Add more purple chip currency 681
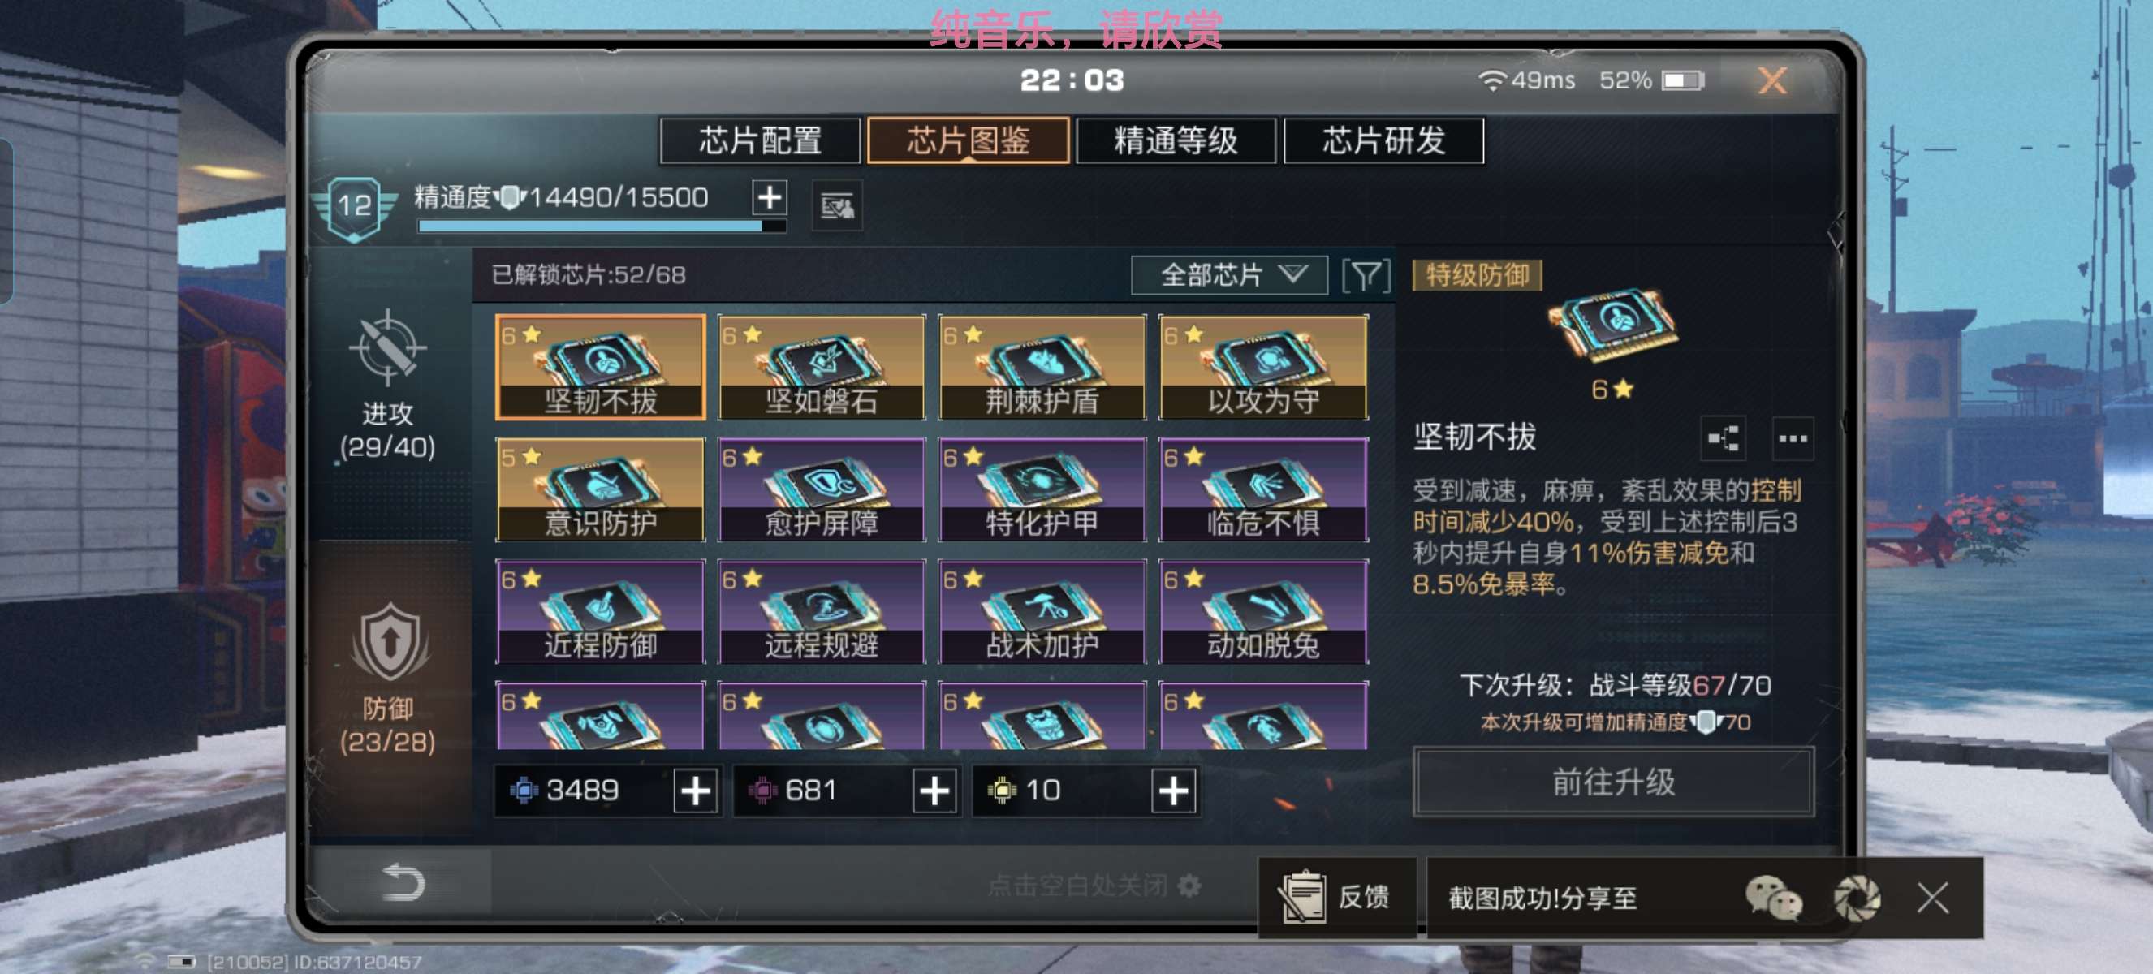 (x=934, y=791)
